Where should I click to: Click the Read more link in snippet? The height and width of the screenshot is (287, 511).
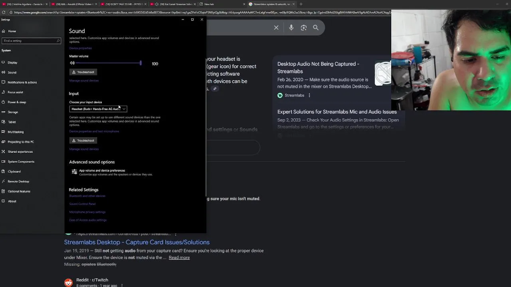179,258
